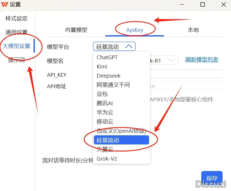Viewport: 231px width, 191px height.
Task: Click the 刷新模型列表 link
Action: point(202,60)
